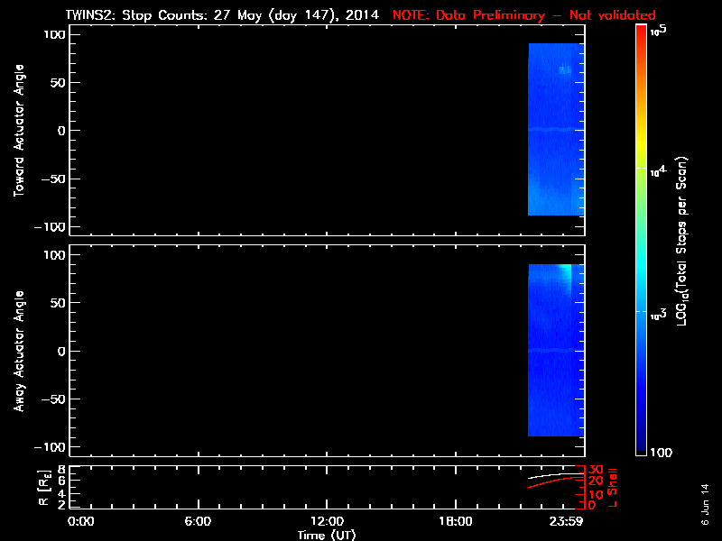Viewport: 722px width, 541px height.
Task: Click the 12:00 time axis tick label
Action: (327, 521)
